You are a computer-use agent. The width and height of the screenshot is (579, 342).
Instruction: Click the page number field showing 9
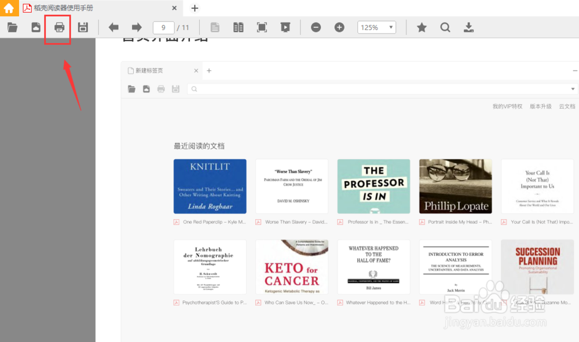(163, 27)
